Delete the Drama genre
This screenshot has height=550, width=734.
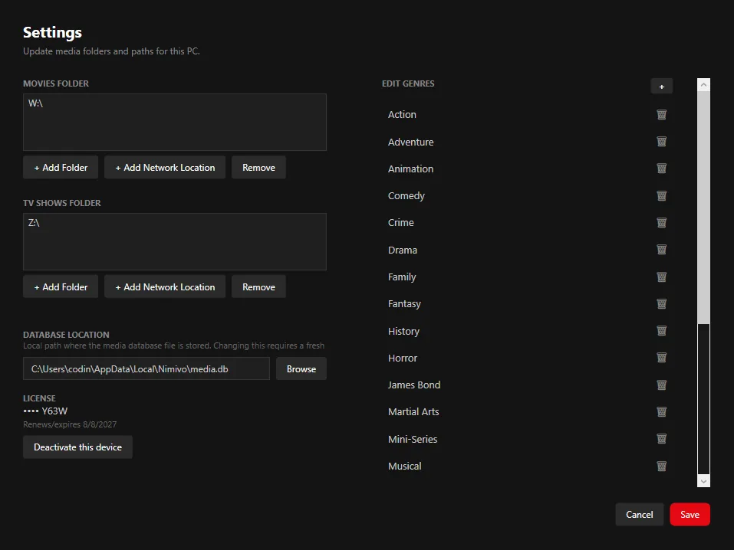[x=661, y=250]
